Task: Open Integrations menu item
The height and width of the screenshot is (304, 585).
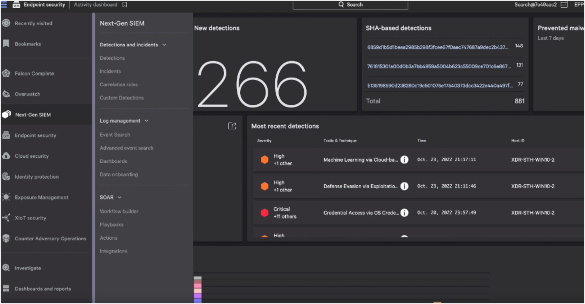Action: tap(113, 251)
